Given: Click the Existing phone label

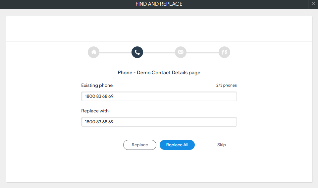Looking at the screenshot, I should [97, 85].
